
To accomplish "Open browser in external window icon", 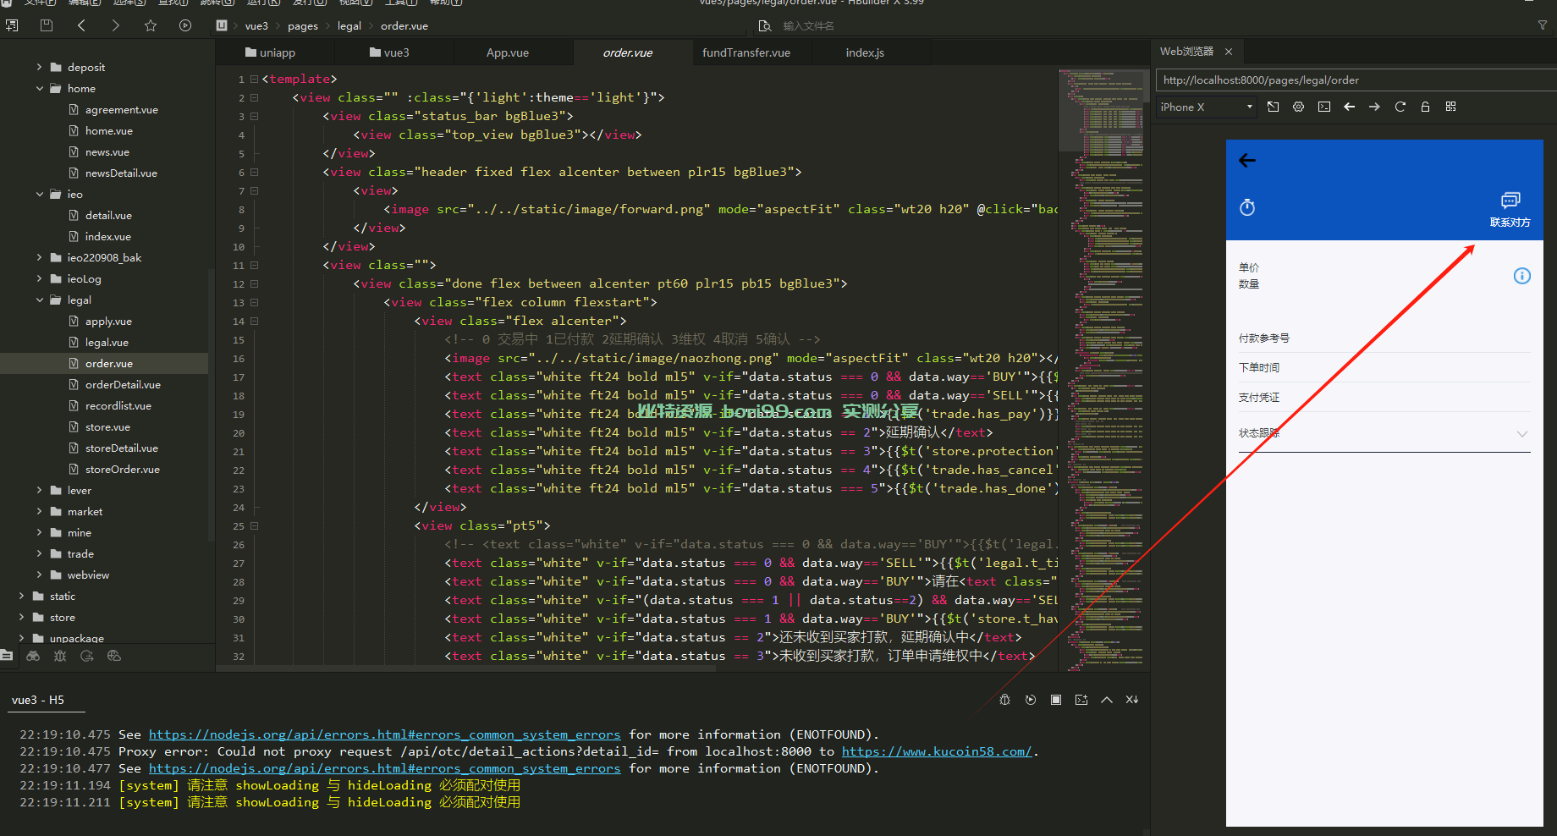I will (x=1273, y=107).
